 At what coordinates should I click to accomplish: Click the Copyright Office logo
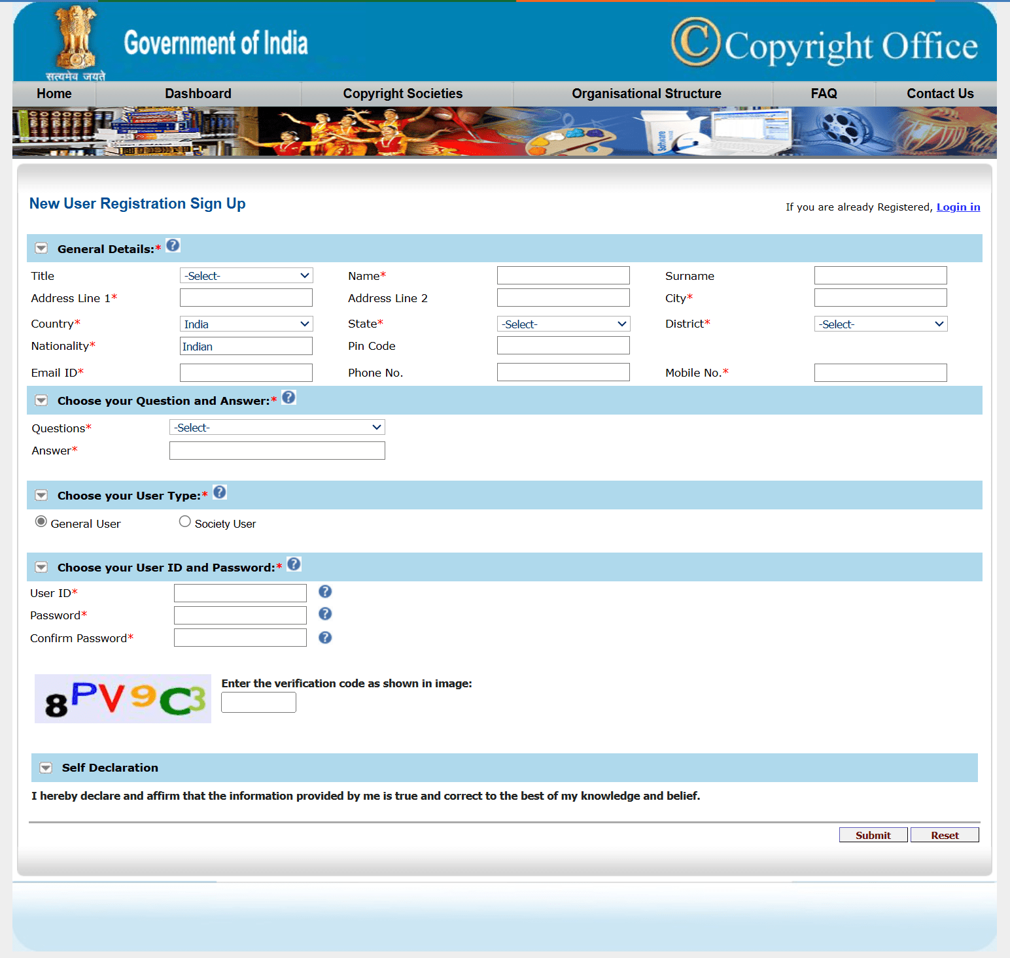coord(824,44)
